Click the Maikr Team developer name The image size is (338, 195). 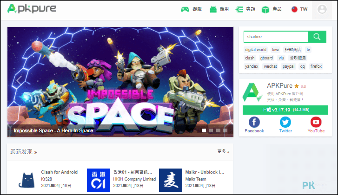pos(196,179)
